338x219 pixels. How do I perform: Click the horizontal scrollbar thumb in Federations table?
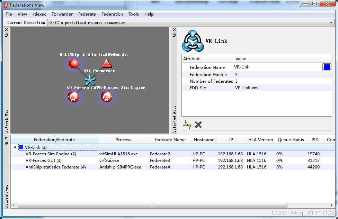tap(152, 205)
